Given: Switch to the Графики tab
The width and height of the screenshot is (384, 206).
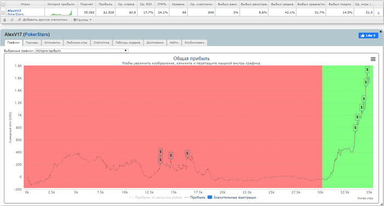Looking at the screenshot, I should pos(14,43).
